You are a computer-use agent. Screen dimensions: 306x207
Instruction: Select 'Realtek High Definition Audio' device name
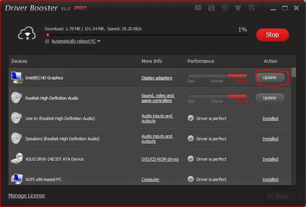point(52,98)
